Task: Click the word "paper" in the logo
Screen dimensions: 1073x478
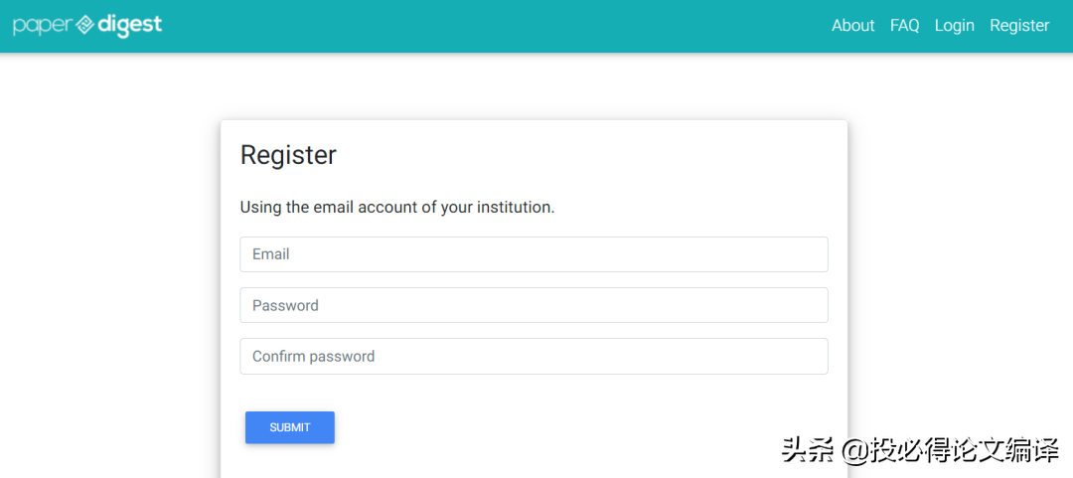Action: tap(42, 26)
